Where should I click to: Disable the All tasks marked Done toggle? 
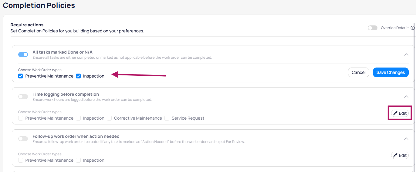coord(23,55)
